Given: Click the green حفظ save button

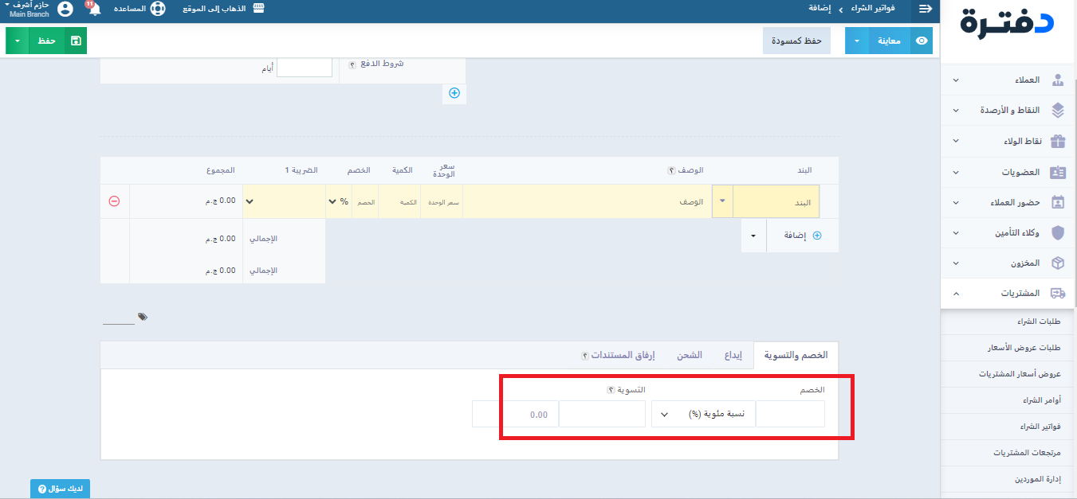Looking at the screenshot, I should 47,41.
